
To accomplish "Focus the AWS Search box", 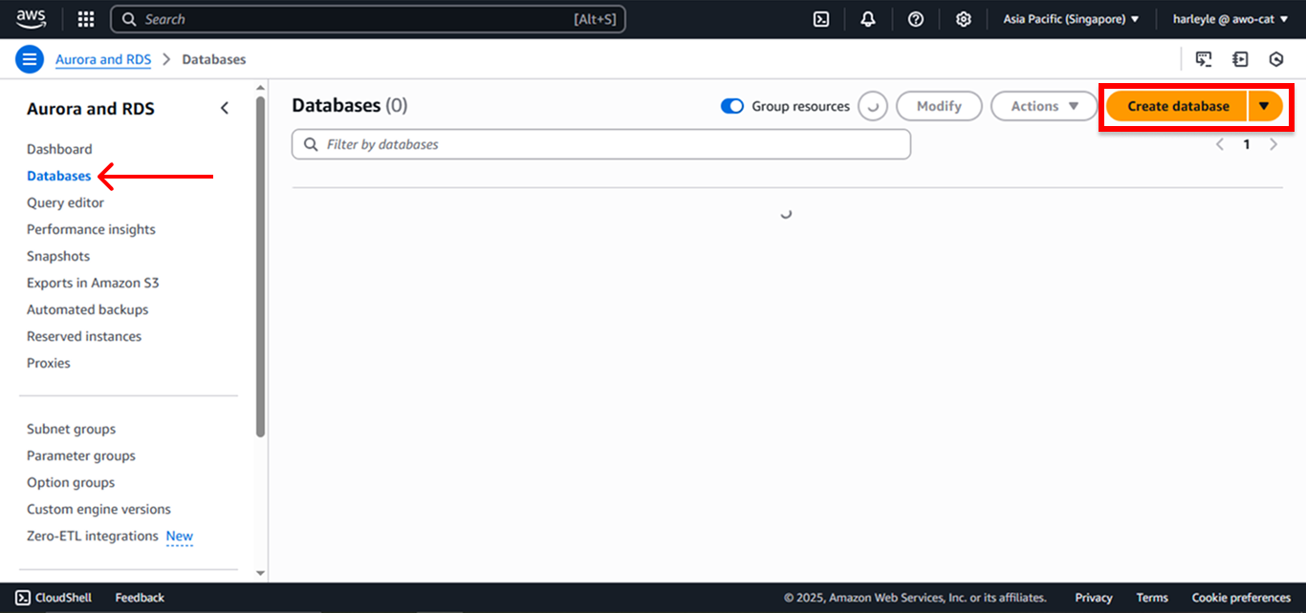I will [x=368, y=19].
